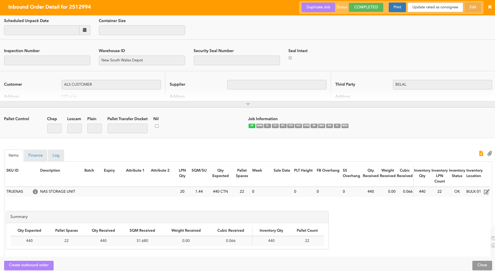Click Update rated as consignee
This screenshot has height=271, width=495.
point(435,7)
